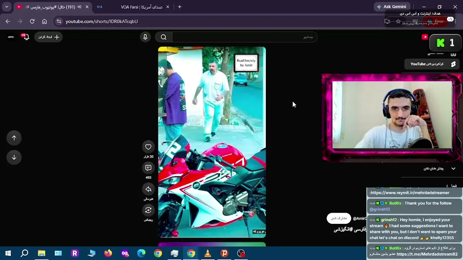Viewport: 463px width, 260px height.
Task: Bookmark this page with the star
Action: [398, 21]
